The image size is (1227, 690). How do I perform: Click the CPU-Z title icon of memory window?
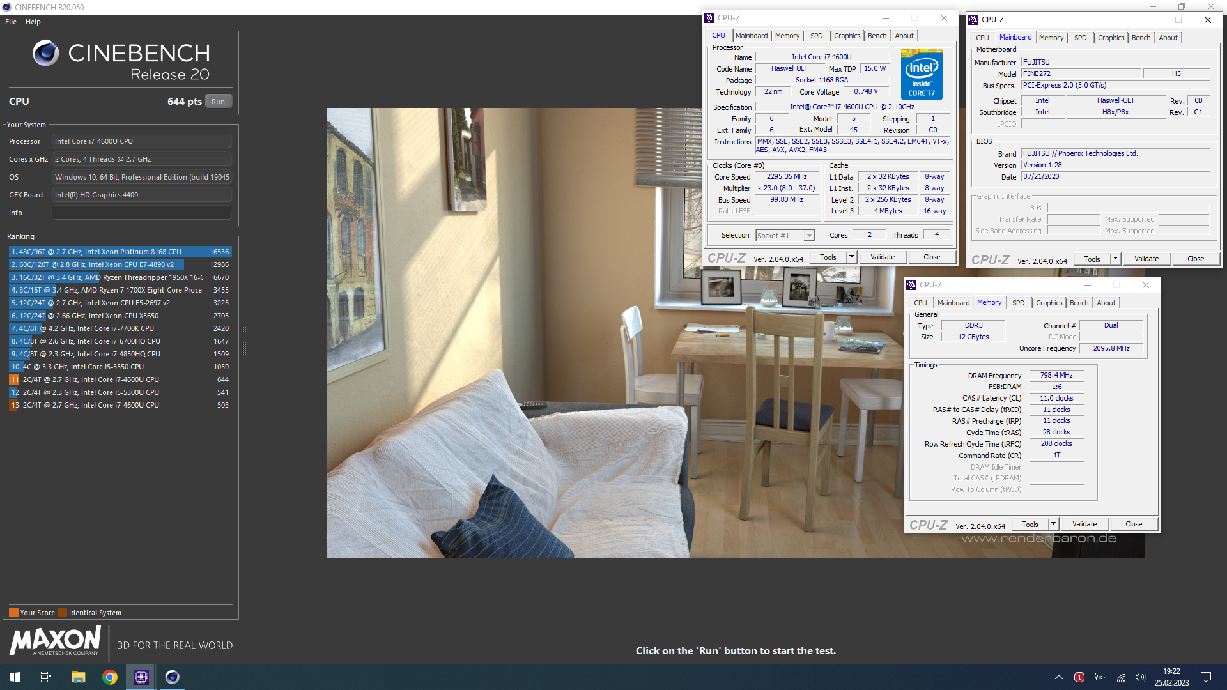click(x=912, y=285)
